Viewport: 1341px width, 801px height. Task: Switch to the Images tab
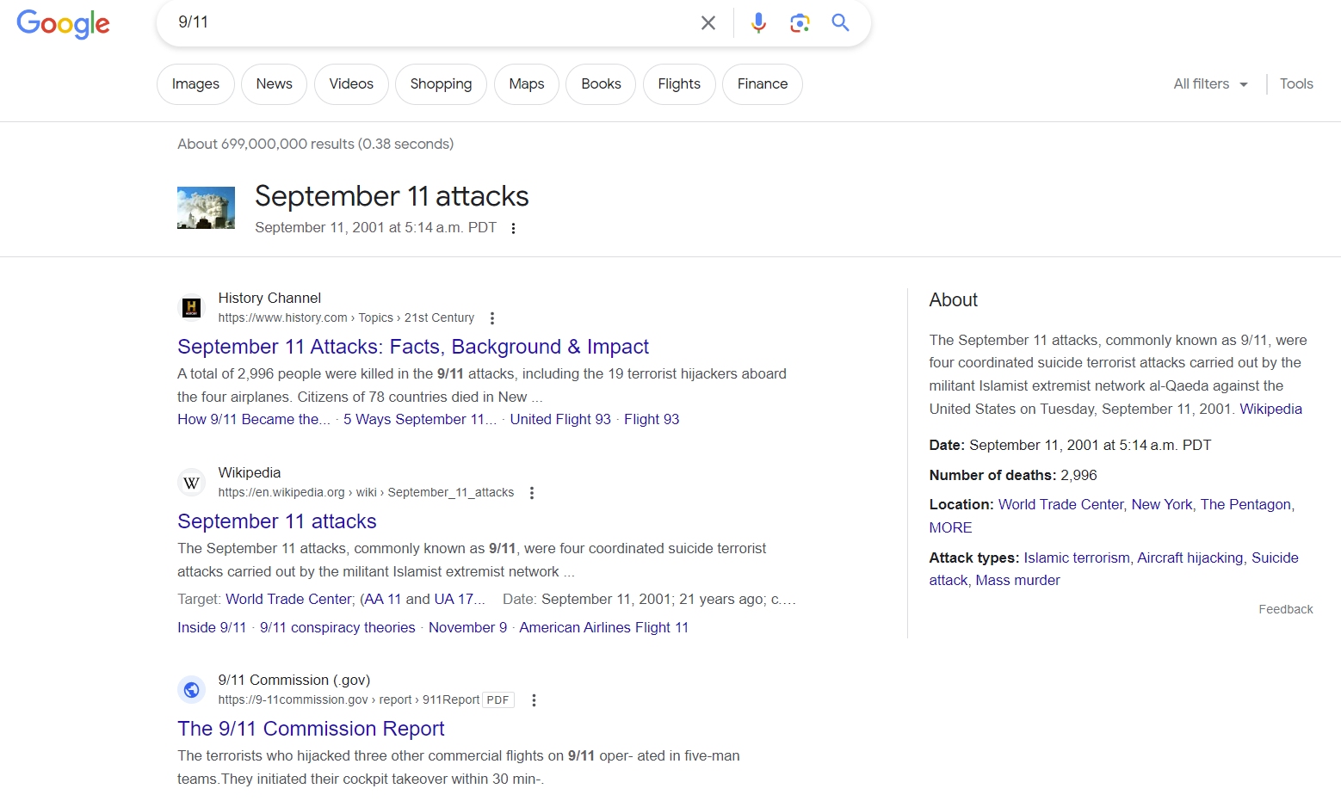[195, 84]
